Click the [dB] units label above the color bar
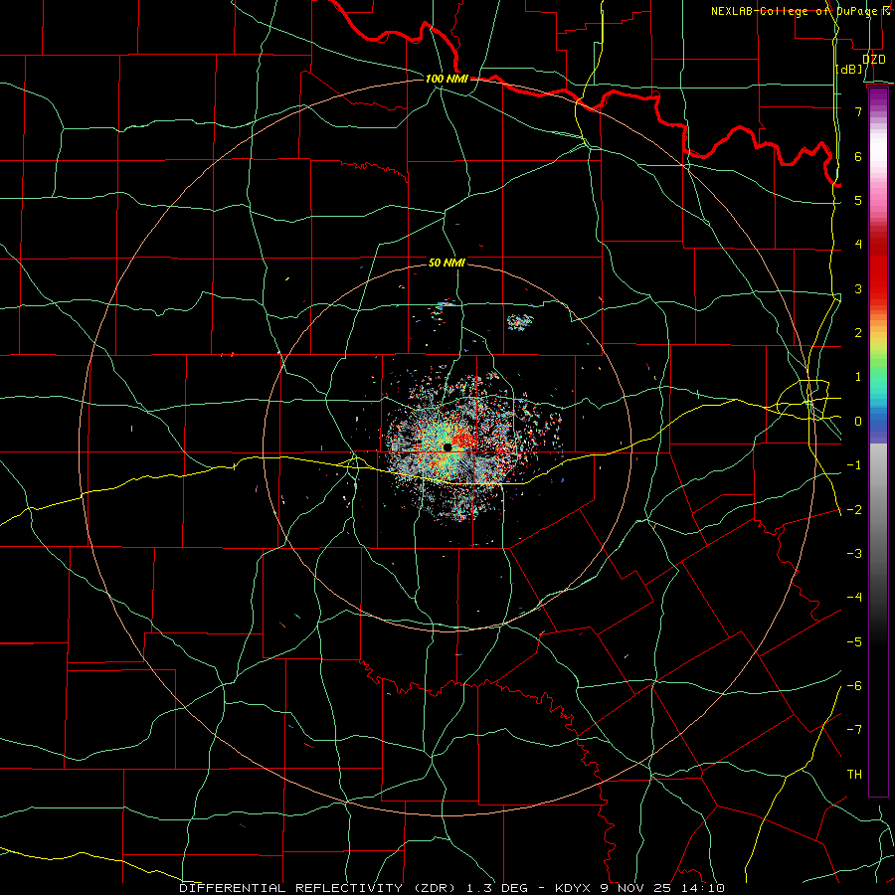This screenshot has height=895, width=895. 849,69
